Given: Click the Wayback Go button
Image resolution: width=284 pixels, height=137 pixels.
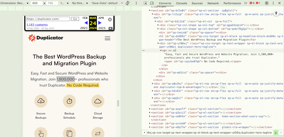Looking at the screenshot, I should click(75, 19).
